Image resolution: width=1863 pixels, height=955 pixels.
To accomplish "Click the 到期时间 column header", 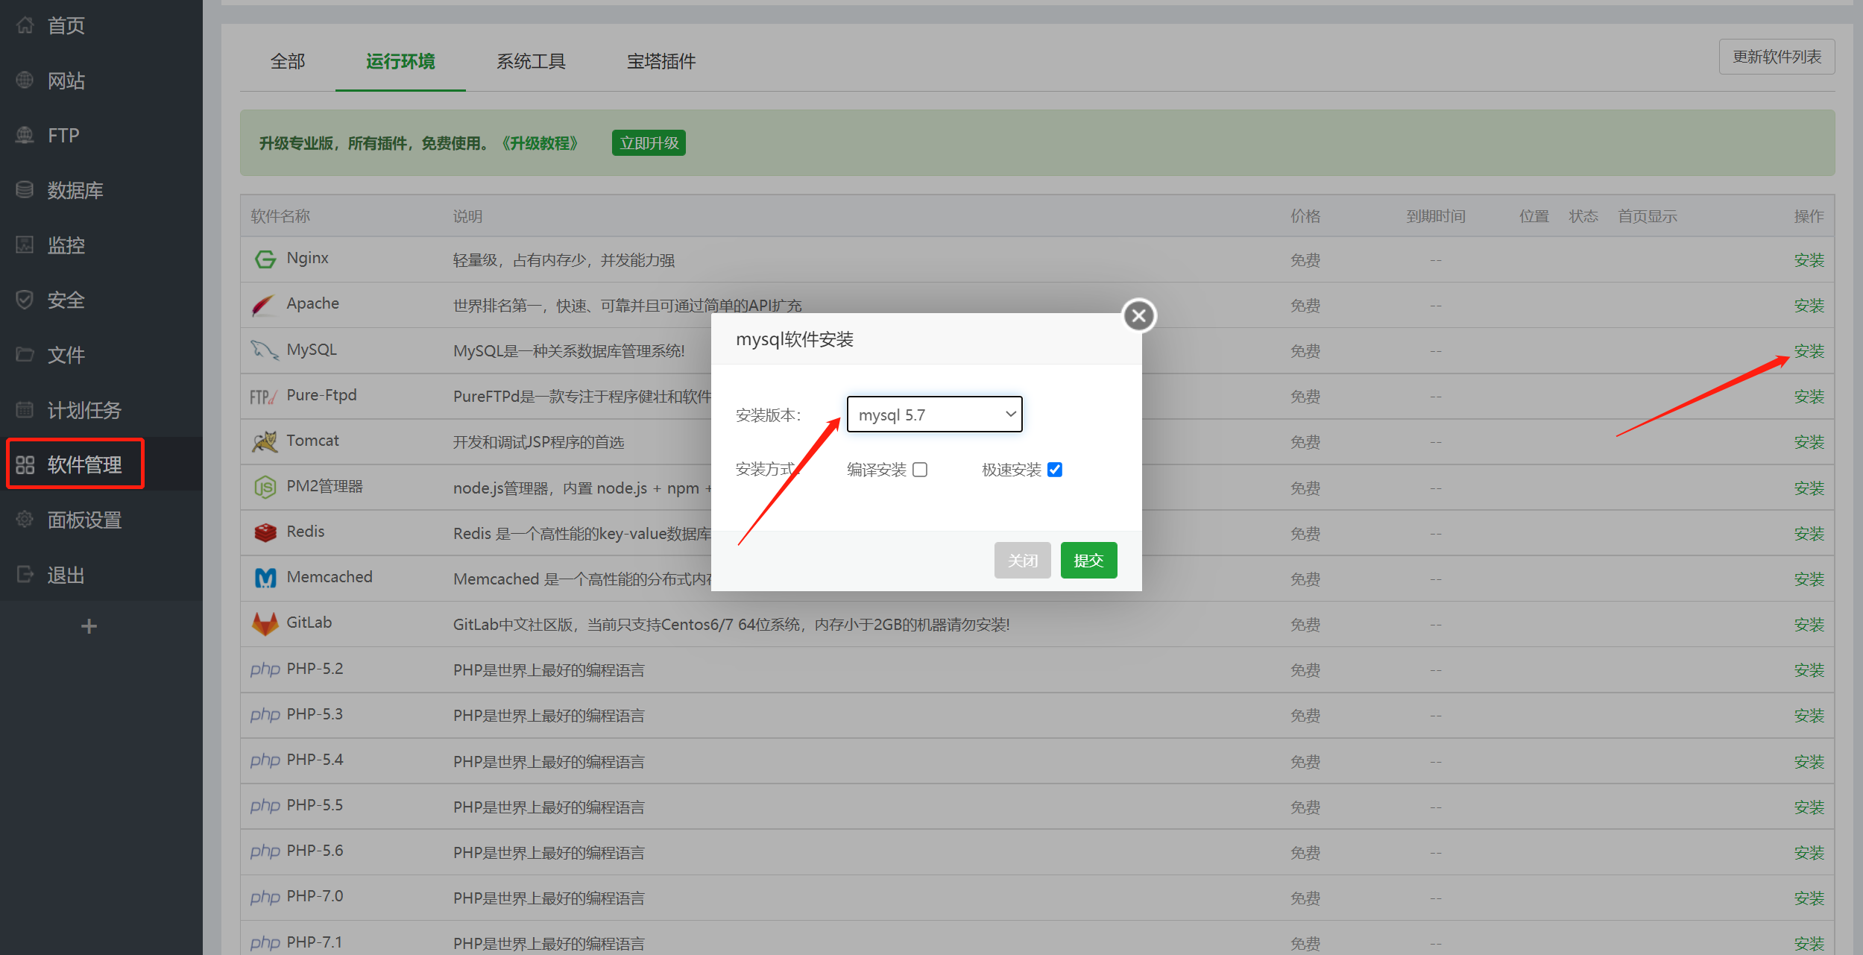I will pos(1436,216).
